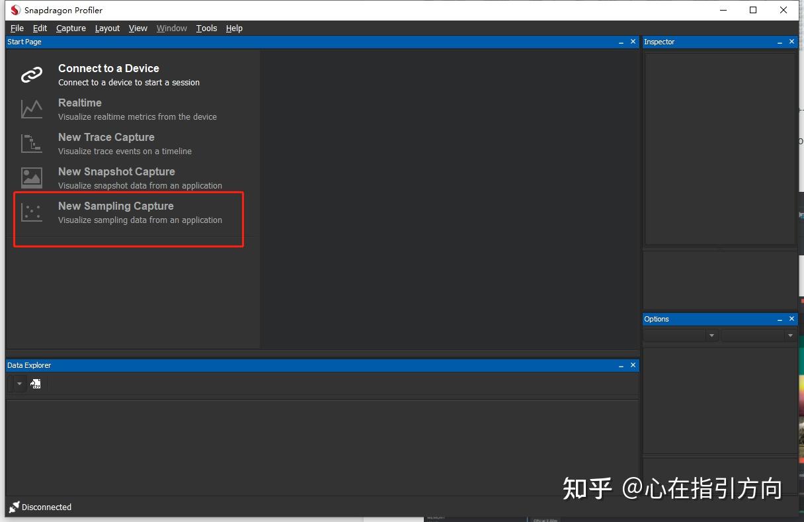Click the Connect to a Device chain-link icon
This screenshot has width=804, height=522.
31,74
